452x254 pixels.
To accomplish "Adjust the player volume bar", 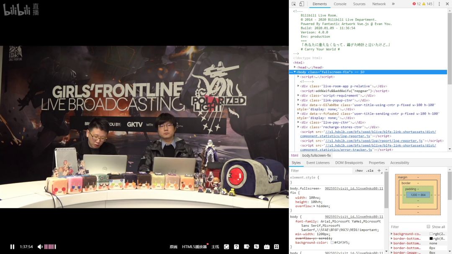I will [x=50, y=246].
